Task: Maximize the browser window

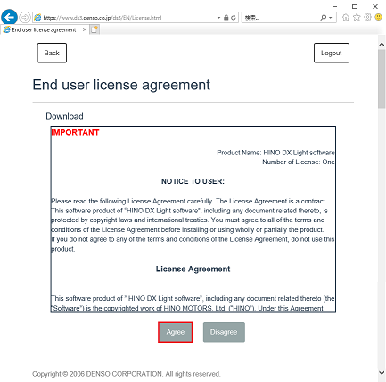Action: pyautogui.click(x=355, y=6)
